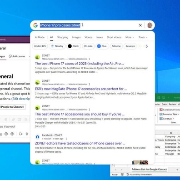This screenshot has width=180, height=180.
Task: Click ZDNET favicon of first result
Action: tap(37, 57)
